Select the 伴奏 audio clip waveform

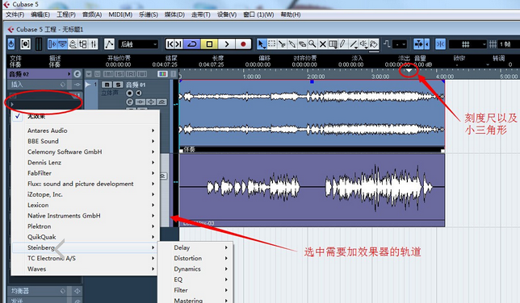pyautogui.click(x=312, y=114)
